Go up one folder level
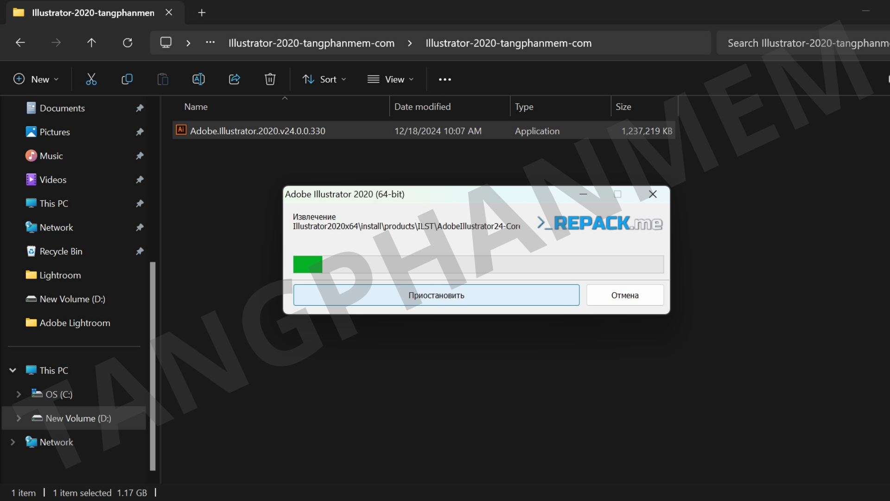Image resolution: width=890 pixels, height=501 pixels. tap(91, 43)
